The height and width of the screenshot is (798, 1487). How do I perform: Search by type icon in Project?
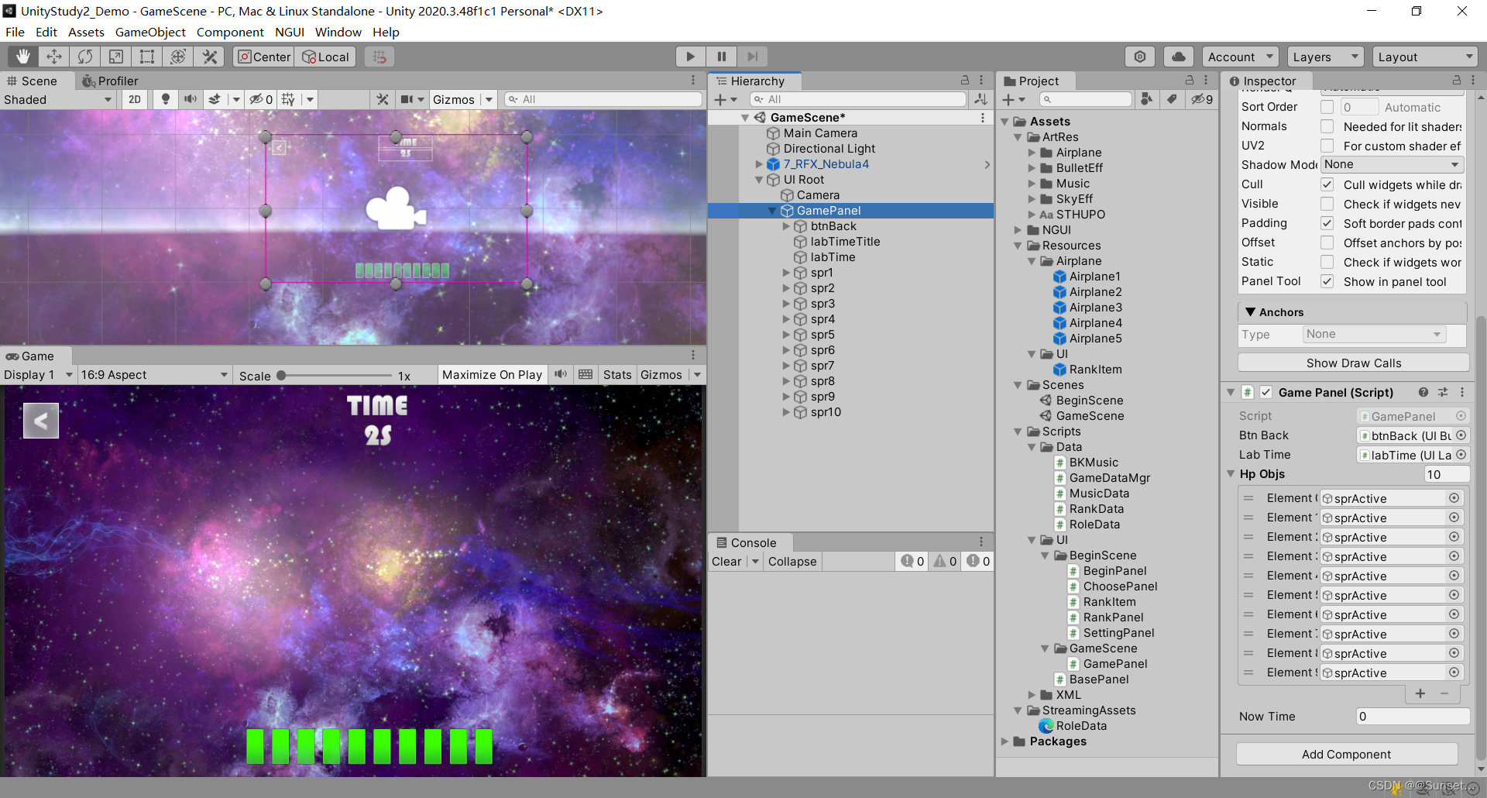coord(1146,99)
